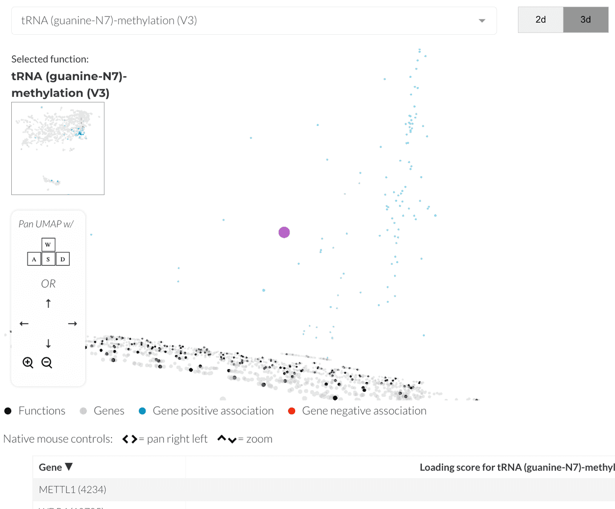Click the red Gene negative association swatch

[x=292, y=411]
